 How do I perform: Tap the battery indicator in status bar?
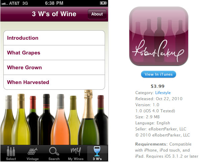click(x=103, y=3)
